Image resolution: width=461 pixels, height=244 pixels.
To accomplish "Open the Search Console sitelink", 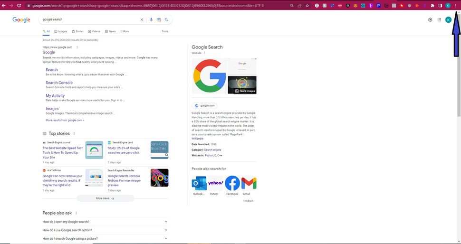I will [x=59, y=83].
